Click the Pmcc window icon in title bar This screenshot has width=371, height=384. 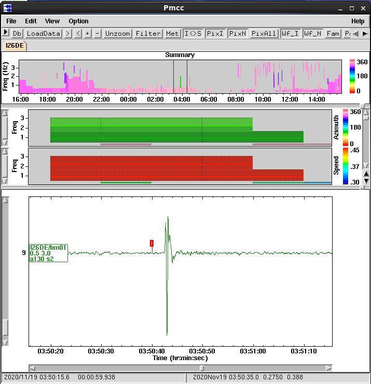[7, 8]
